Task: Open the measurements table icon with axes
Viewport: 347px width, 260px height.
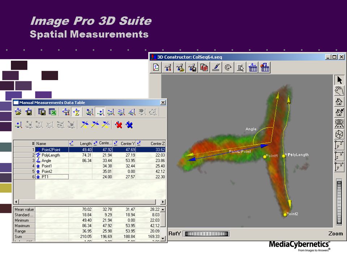Action: click(253, 68)
